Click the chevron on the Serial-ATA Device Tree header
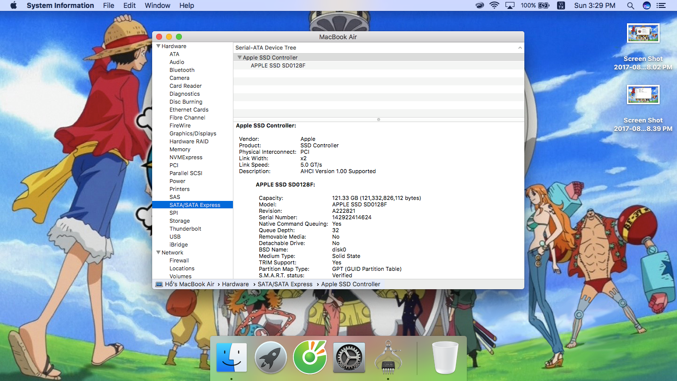 520,48
